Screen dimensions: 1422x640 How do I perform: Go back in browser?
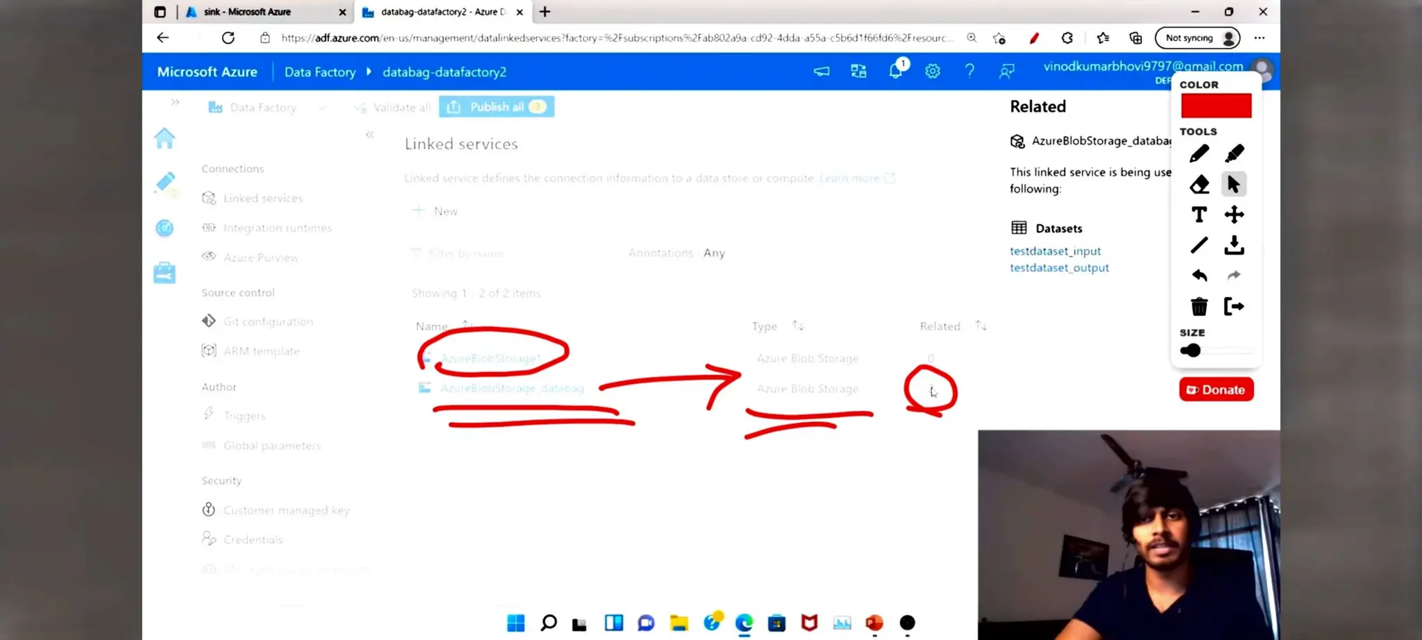coord(162,38)
